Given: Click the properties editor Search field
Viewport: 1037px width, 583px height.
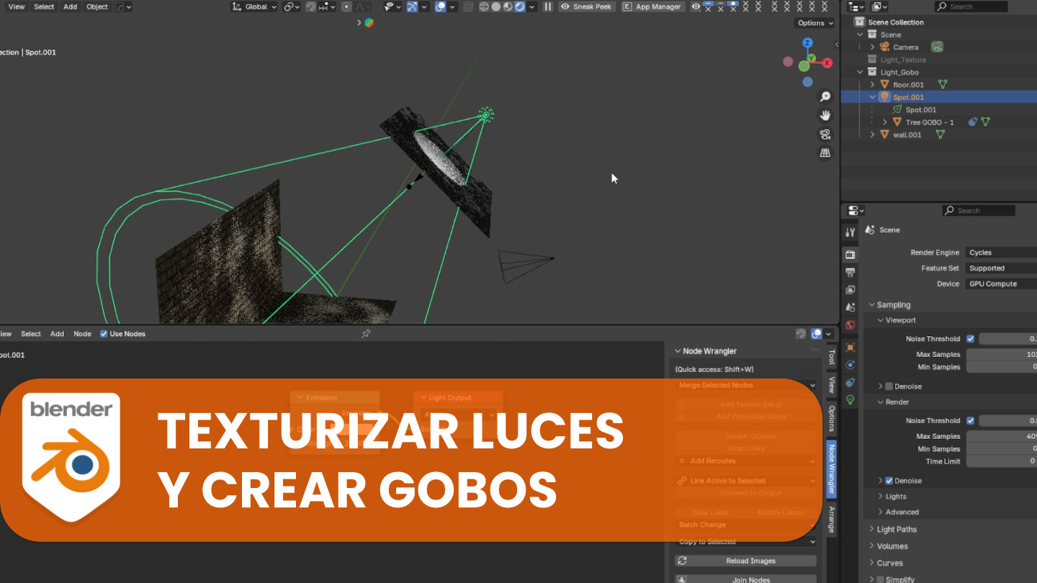Looking at the screenshot, I should pyautogui.click(x=979, y=210).
